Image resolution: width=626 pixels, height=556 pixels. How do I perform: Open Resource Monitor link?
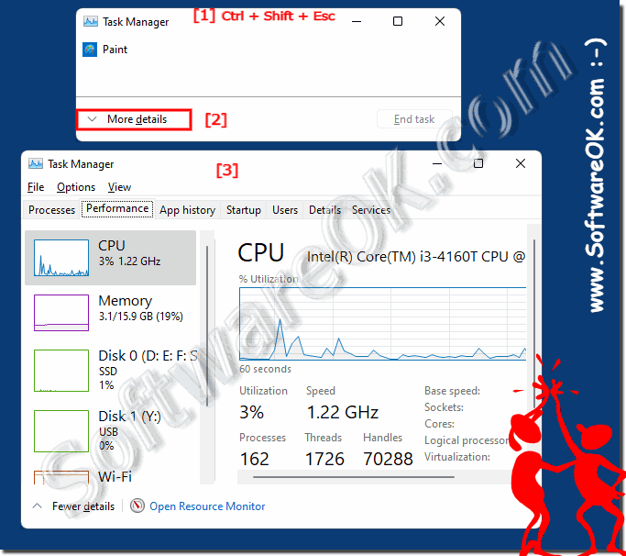(207, 506)
